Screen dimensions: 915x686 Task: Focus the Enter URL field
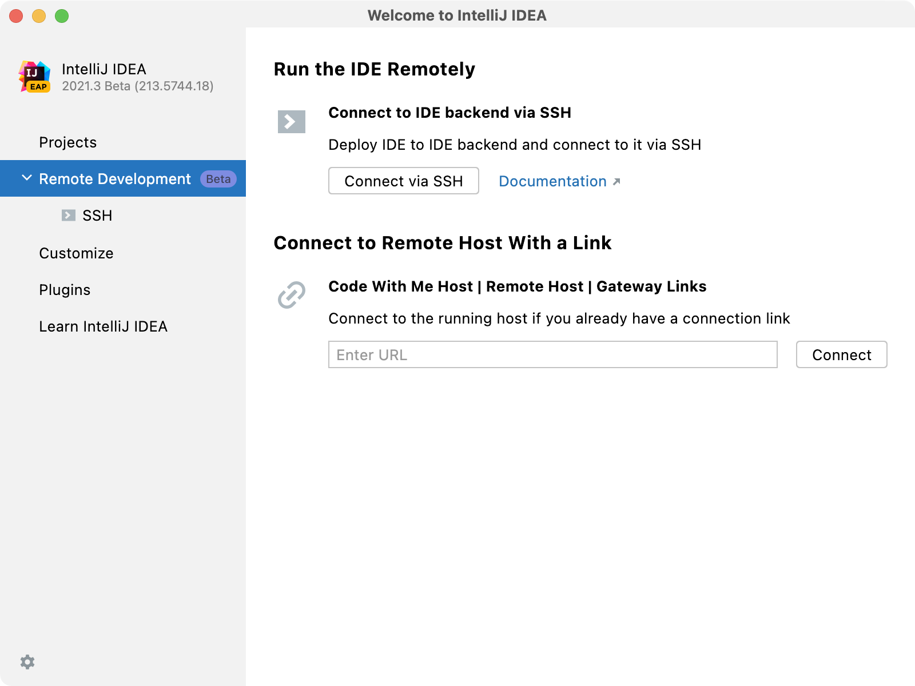pyautogui.click(x=552, y=355)
